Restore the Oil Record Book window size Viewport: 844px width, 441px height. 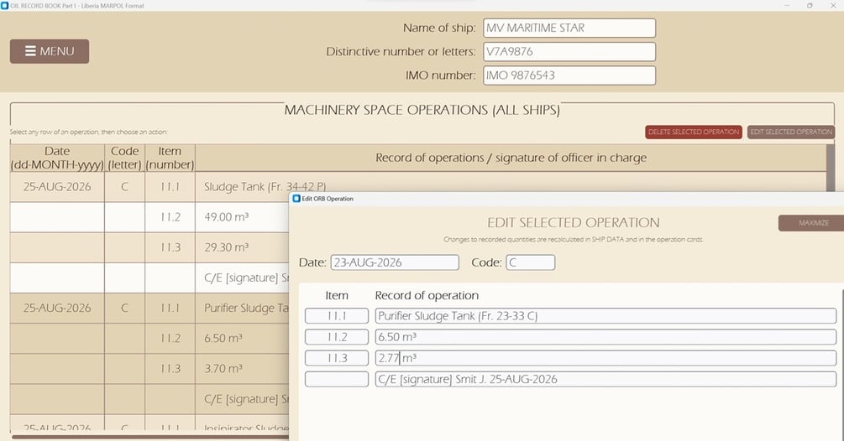click(x=810, y=5)
